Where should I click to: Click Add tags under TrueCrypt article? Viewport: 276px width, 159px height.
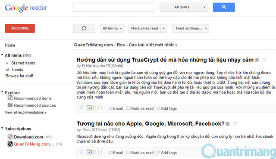point(166,108)
